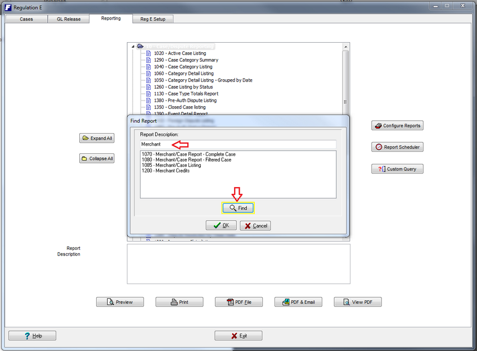Click the Find button with magnifier icon
Viewport: 477px width, 351px height.
click(238, 208)
